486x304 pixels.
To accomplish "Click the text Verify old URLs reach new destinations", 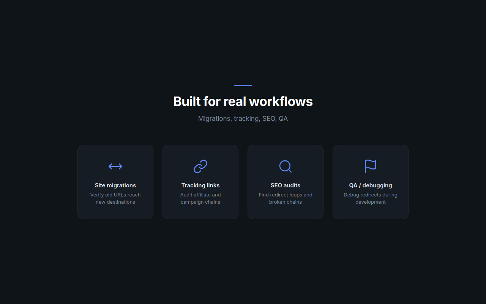I will click(x=115, y=198).
